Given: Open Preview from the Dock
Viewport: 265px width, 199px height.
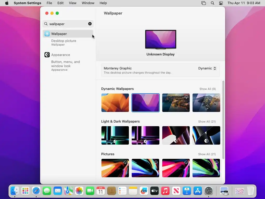Looking at the screenshot, I should tap(224, 191).
